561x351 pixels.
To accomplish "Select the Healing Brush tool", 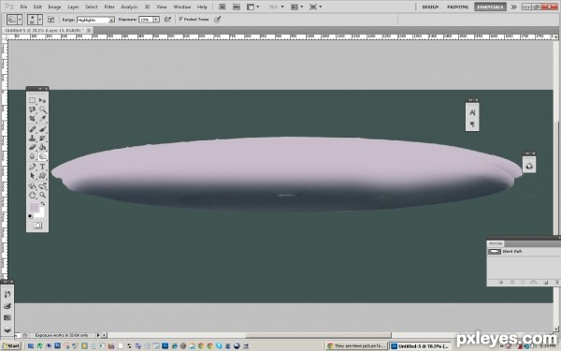I will [32, 129].
